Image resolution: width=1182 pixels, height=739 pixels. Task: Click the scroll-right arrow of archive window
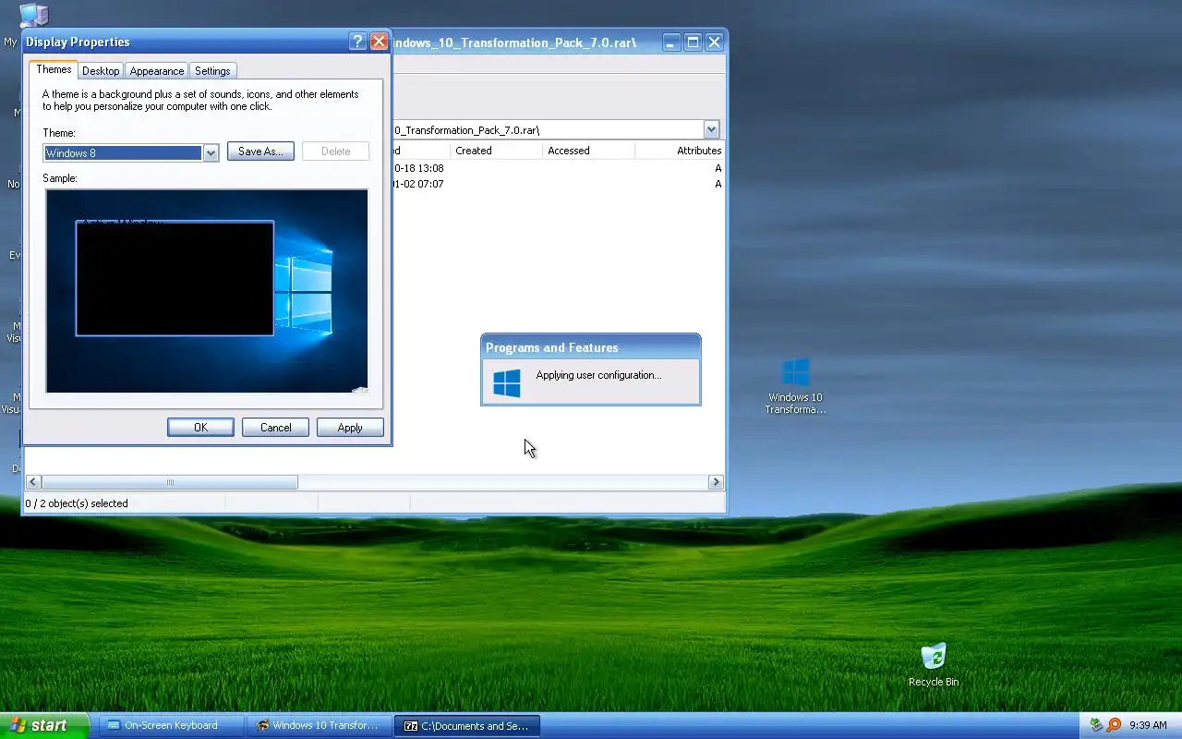[x=716, y=482]
